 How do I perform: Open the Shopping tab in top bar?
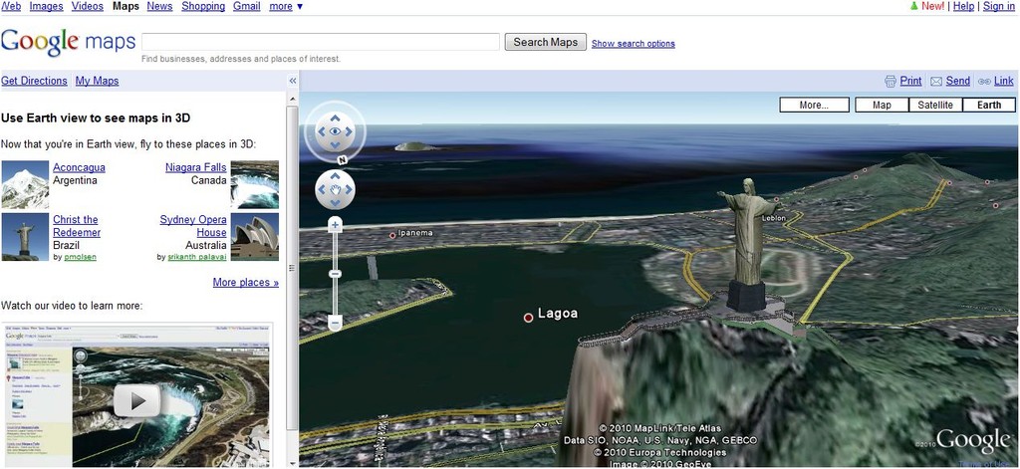point(203,7)
